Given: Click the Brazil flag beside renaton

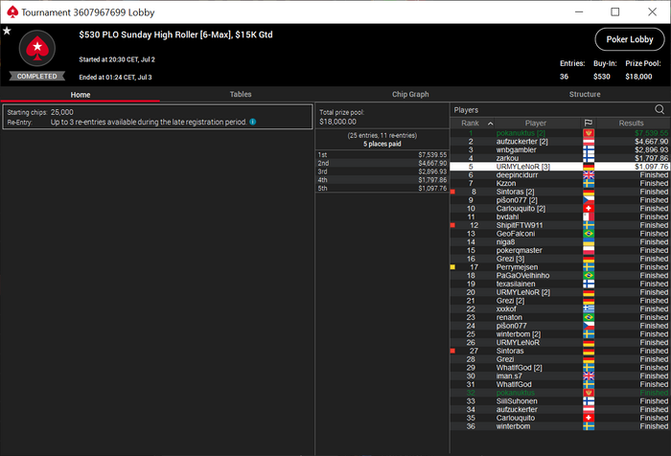Looking at the screenshot, I should click(x=589, y=317).
